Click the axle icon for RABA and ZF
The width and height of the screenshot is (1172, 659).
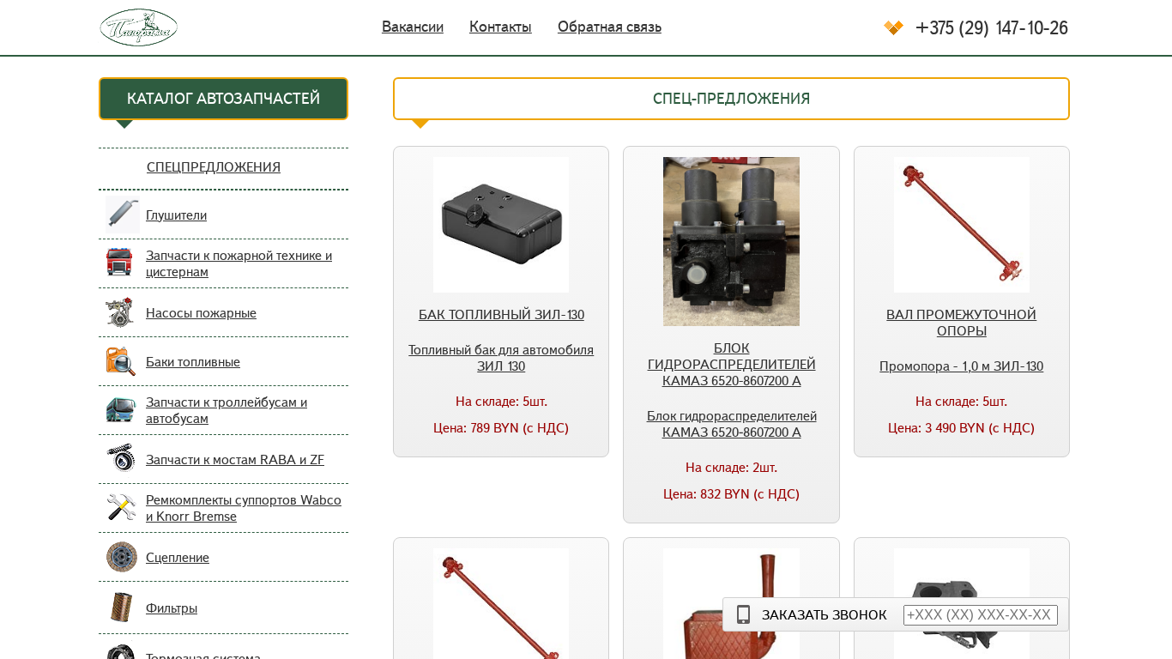(x=121, y=458)
